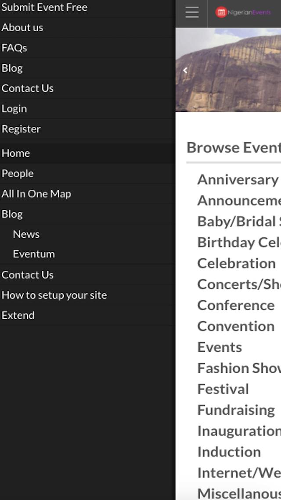Expand the Blog submenu
281x500 pixels.
tap(12, 214)
